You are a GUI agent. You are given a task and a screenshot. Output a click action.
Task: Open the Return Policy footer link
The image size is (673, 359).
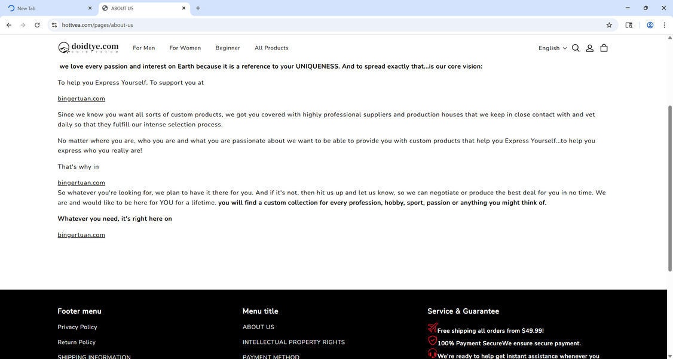[x=77, y=342]
